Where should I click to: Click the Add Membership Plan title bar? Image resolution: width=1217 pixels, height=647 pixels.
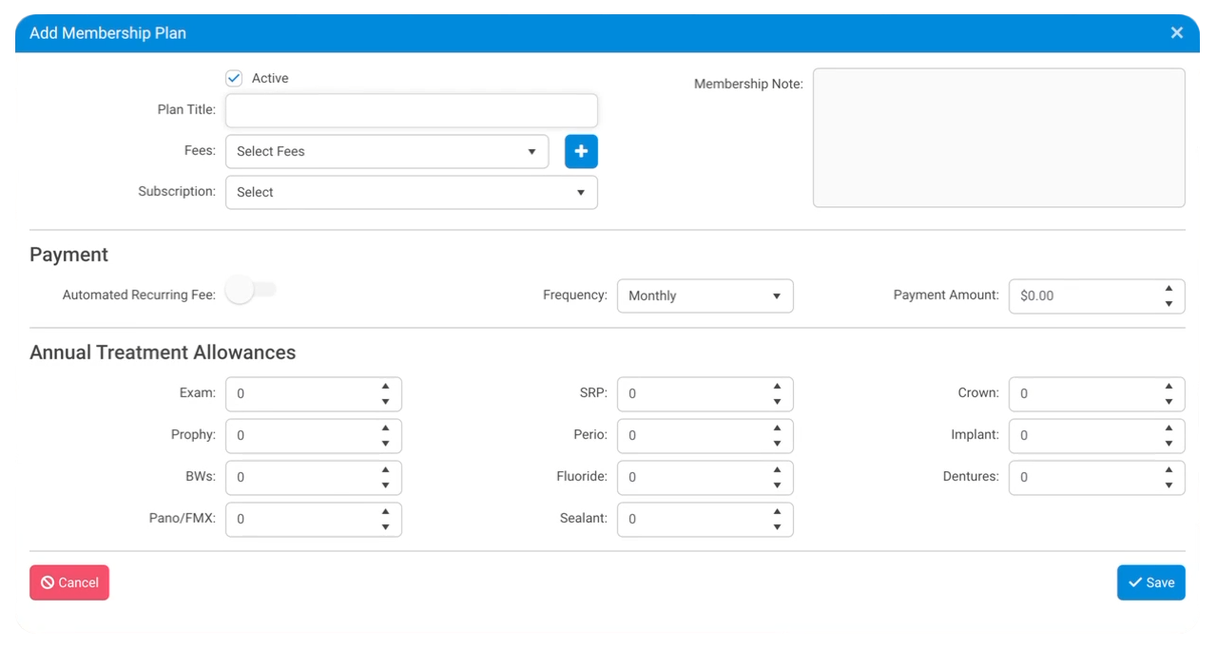coord(380,33)
